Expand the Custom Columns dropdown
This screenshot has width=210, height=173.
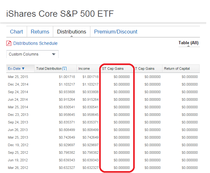[32, 54]
